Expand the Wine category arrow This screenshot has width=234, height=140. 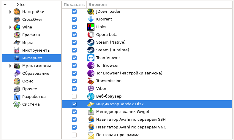10,27
